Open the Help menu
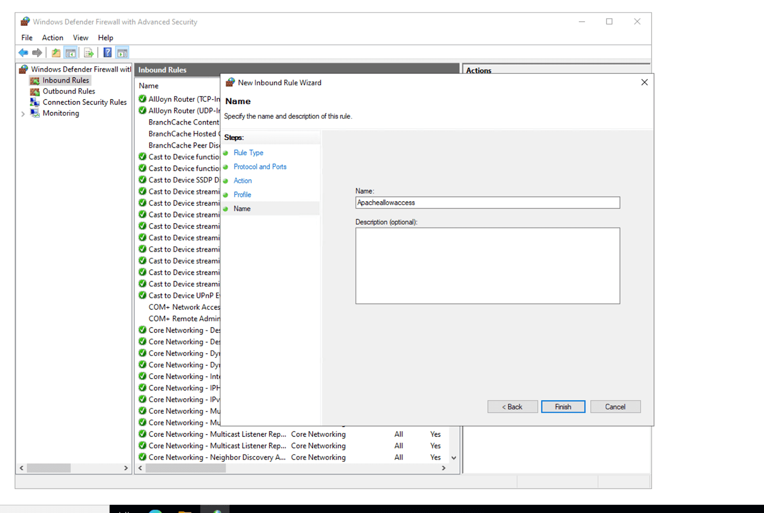 [x=106, y=38]
